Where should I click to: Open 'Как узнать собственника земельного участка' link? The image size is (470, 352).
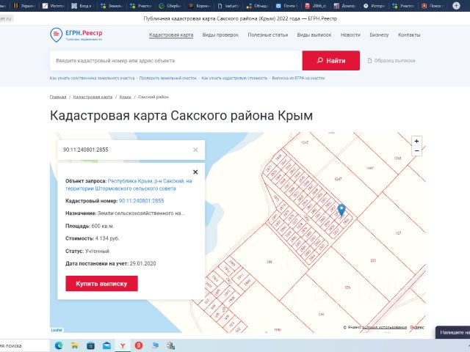[x=92, y=78]
